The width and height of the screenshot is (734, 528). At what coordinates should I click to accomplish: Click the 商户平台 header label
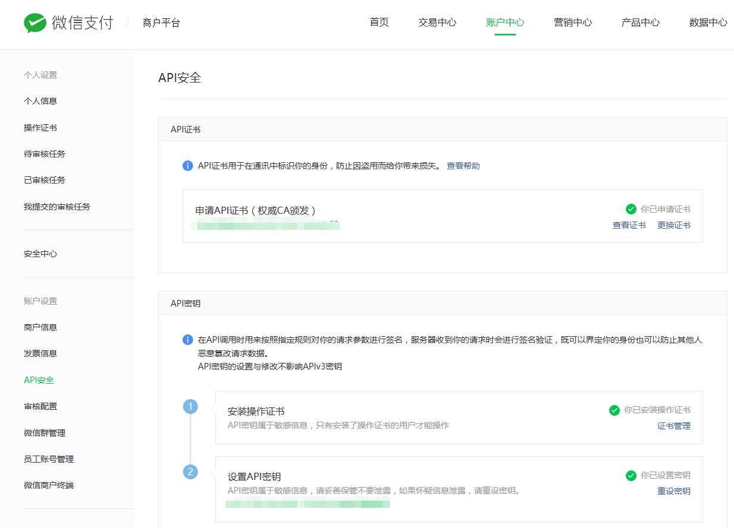(x=162, y=23)
